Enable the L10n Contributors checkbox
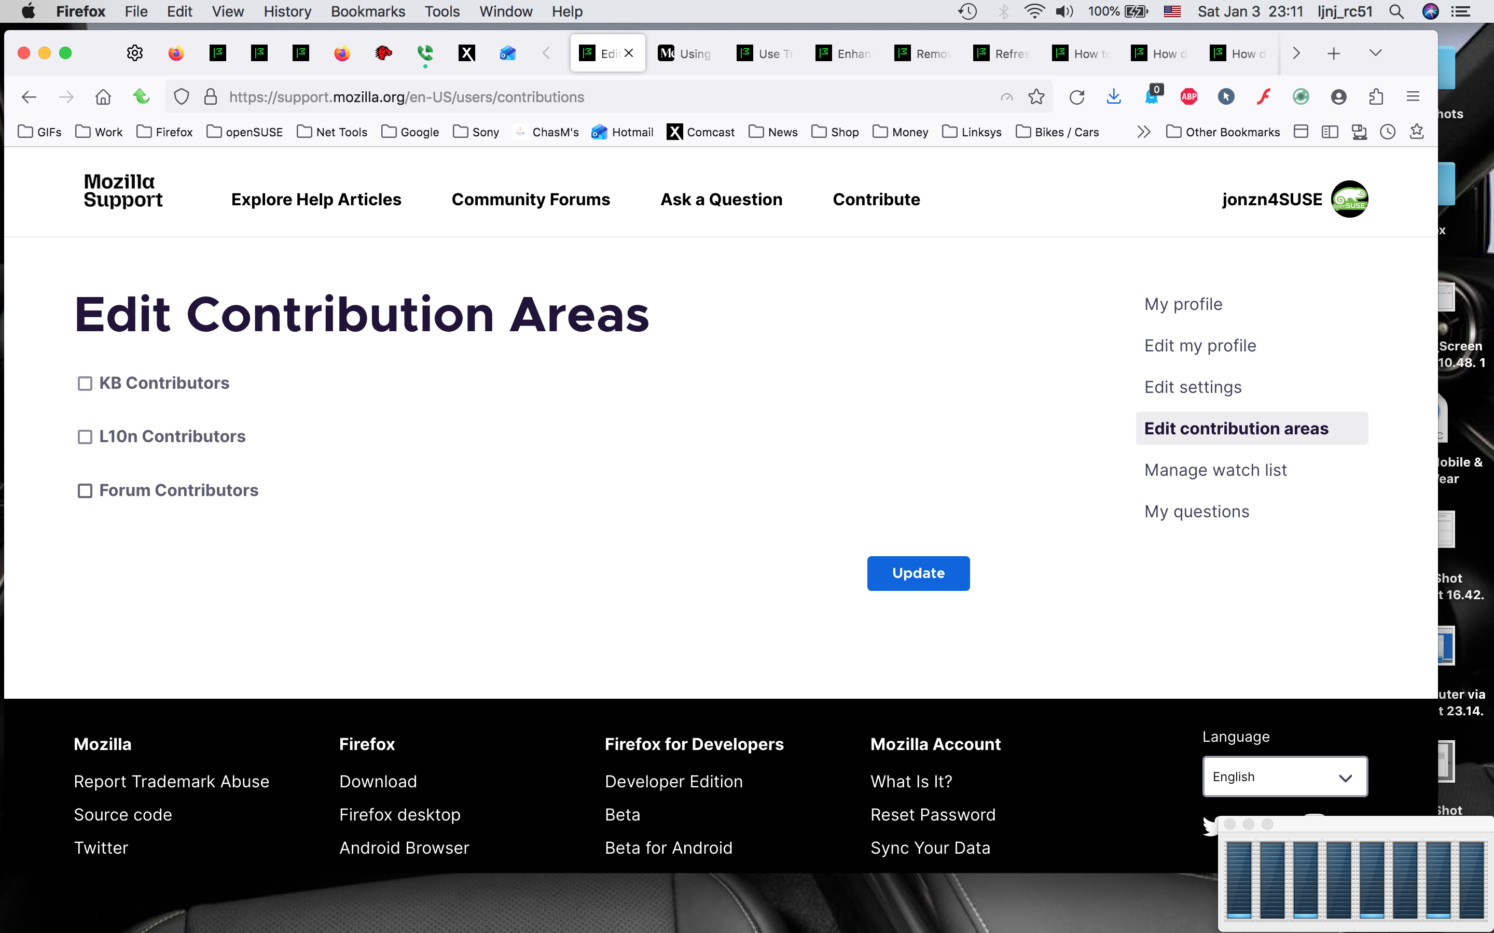1494x933 pixels. tap(85, 437)
